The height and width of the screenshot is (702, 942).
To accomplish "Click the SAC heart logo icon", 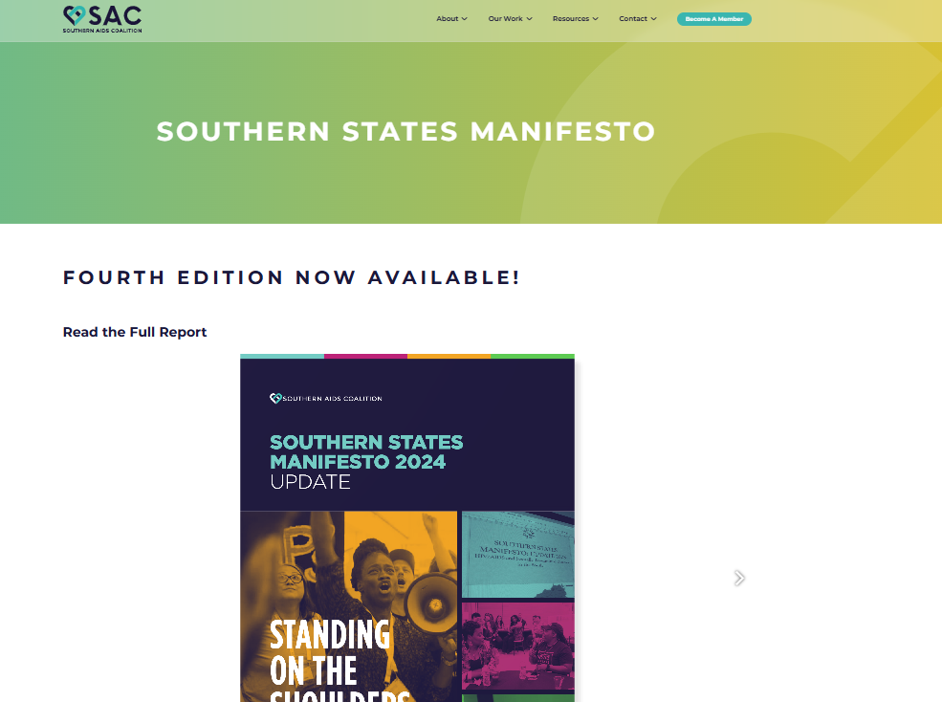I will click(75, 15).
